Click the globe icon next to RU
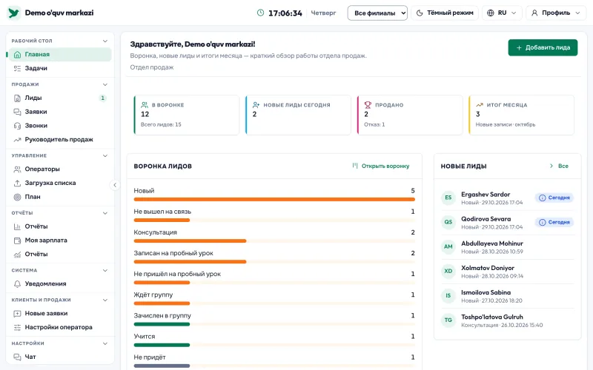This screenshot has width=593, height=370. pyautogui.click(x=491, y=13)
